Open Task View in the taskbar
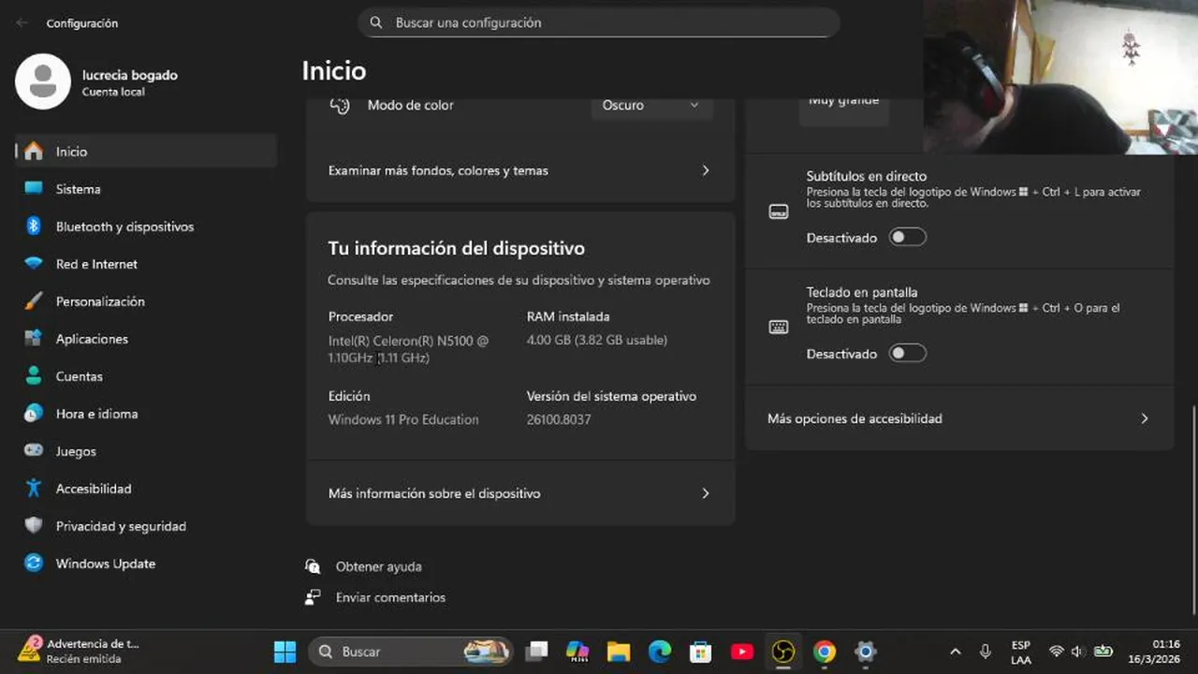Screen dimensions: 1198x674 click(536, 652)
